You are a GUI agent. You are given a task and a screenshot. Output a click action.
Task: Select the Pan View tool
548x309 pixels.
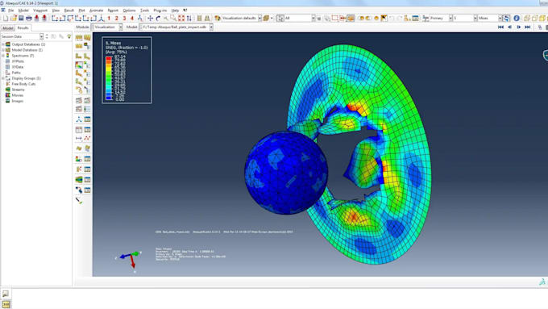tap(150, 19)
